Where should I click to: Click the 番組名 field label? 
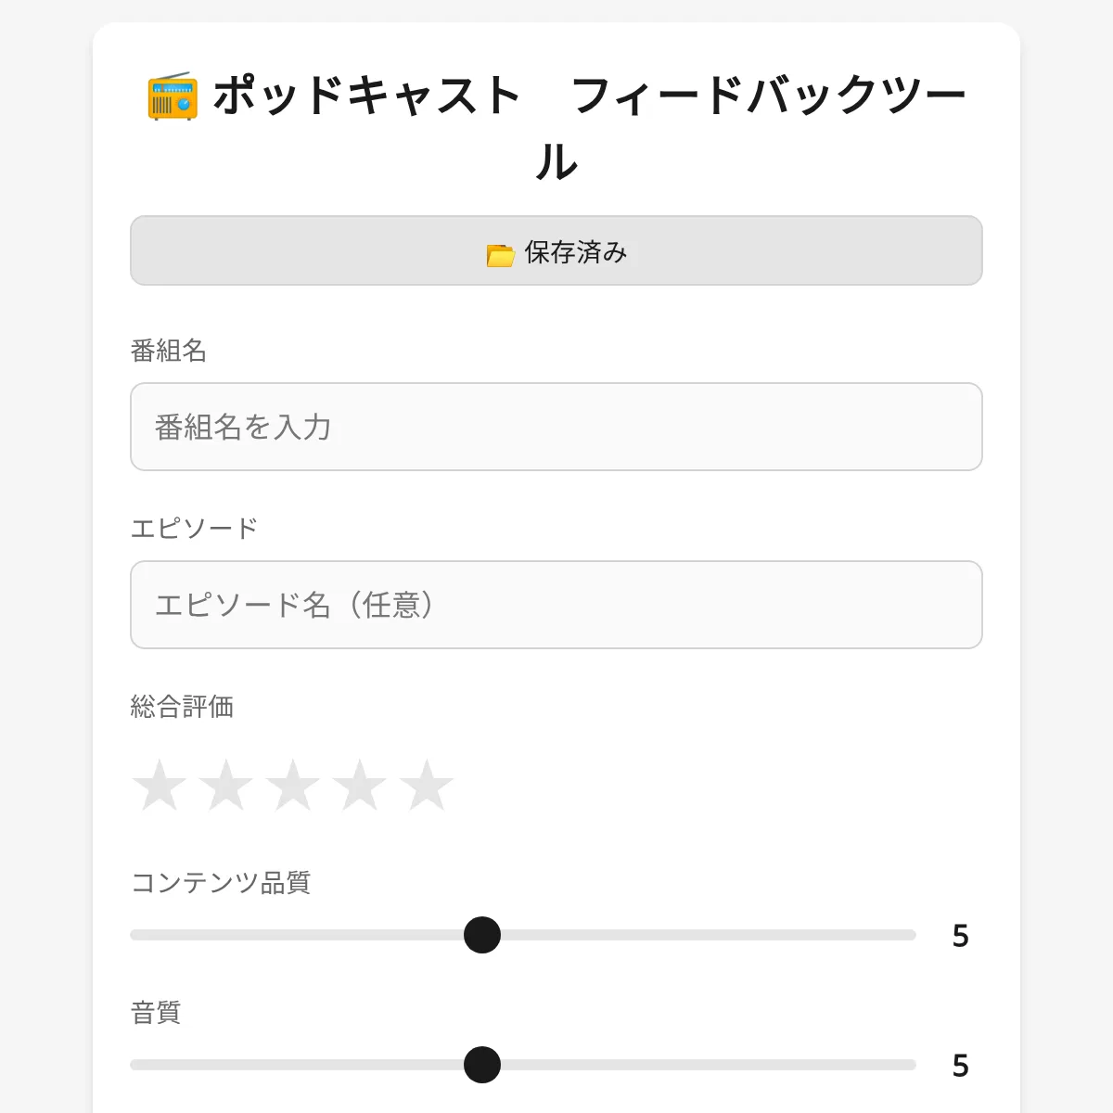coord(168,351)
